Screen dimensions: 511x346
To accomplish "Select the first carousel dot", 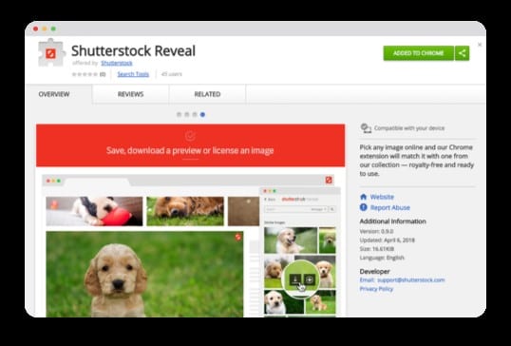I will click(x=179, y=114).
